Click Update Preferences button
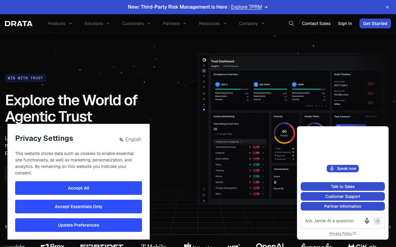The image size is (396, 247). coord(79,225)
